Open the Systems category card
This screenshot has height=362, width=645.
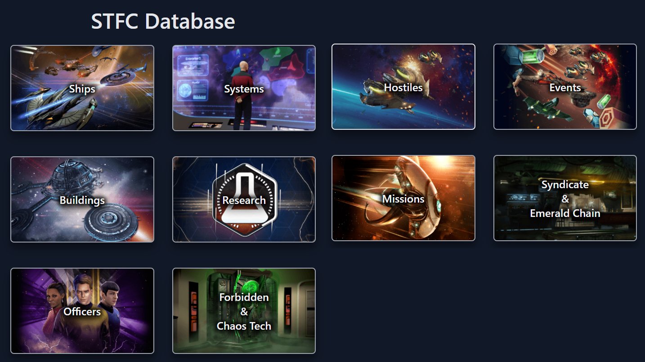coord(244,88)
